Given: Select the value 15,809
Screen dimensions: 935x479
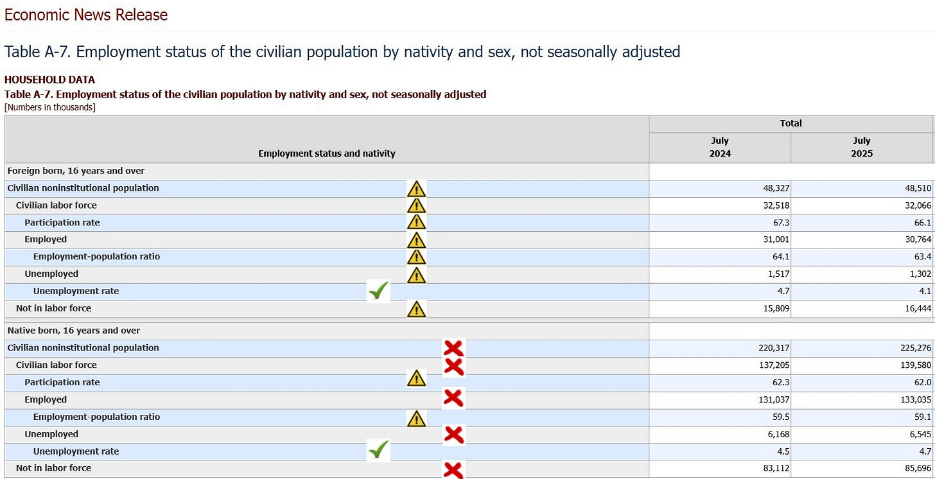Looking at the screenshot, I should click(776, 309).
